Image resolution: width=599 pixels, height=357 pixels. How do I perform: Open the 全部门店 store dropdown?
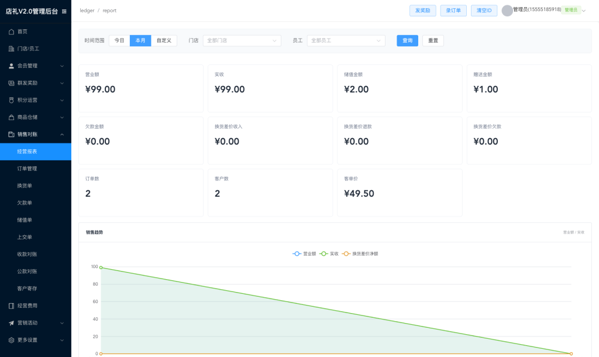tap(242, 40)
